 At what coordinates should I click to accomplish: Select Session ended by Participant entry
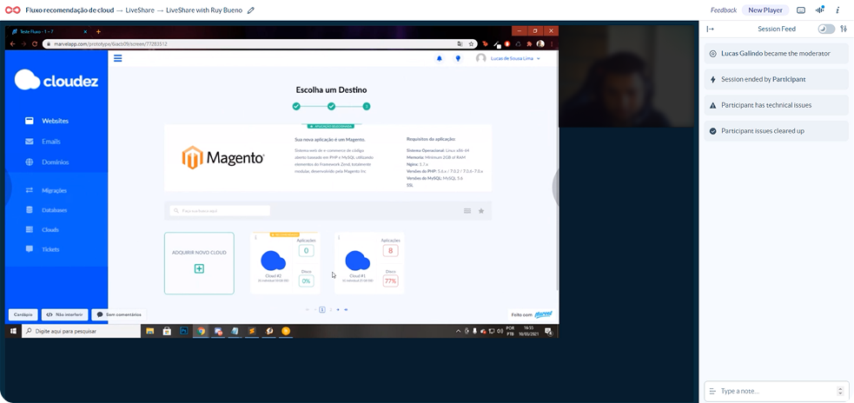[776, 79]
